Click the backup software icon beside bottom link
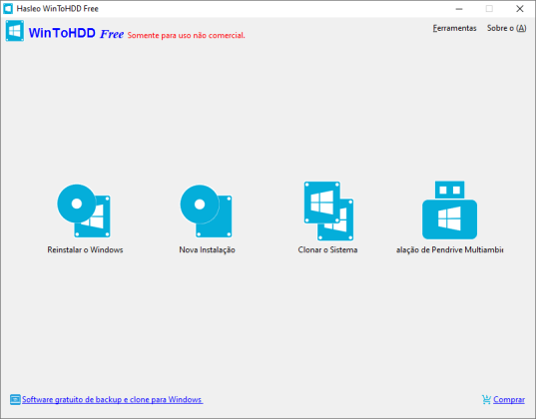Viewport: 536px width, 419px height. 15,399
